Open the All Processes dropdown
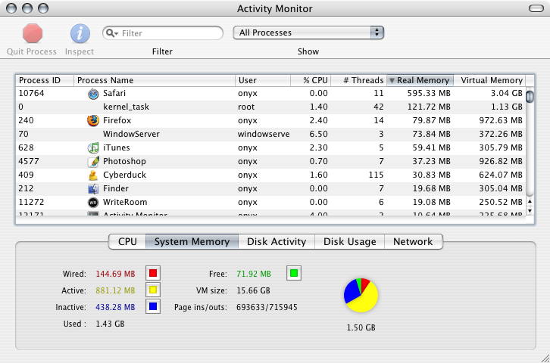Image resolution: width=550 pixels, height=363 pixels. 308,33
